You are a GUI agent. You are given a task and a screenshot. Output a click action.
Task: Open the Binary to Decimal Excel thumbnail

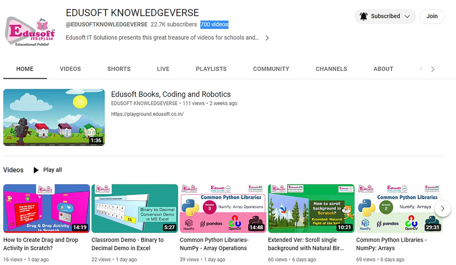(135, 209)
